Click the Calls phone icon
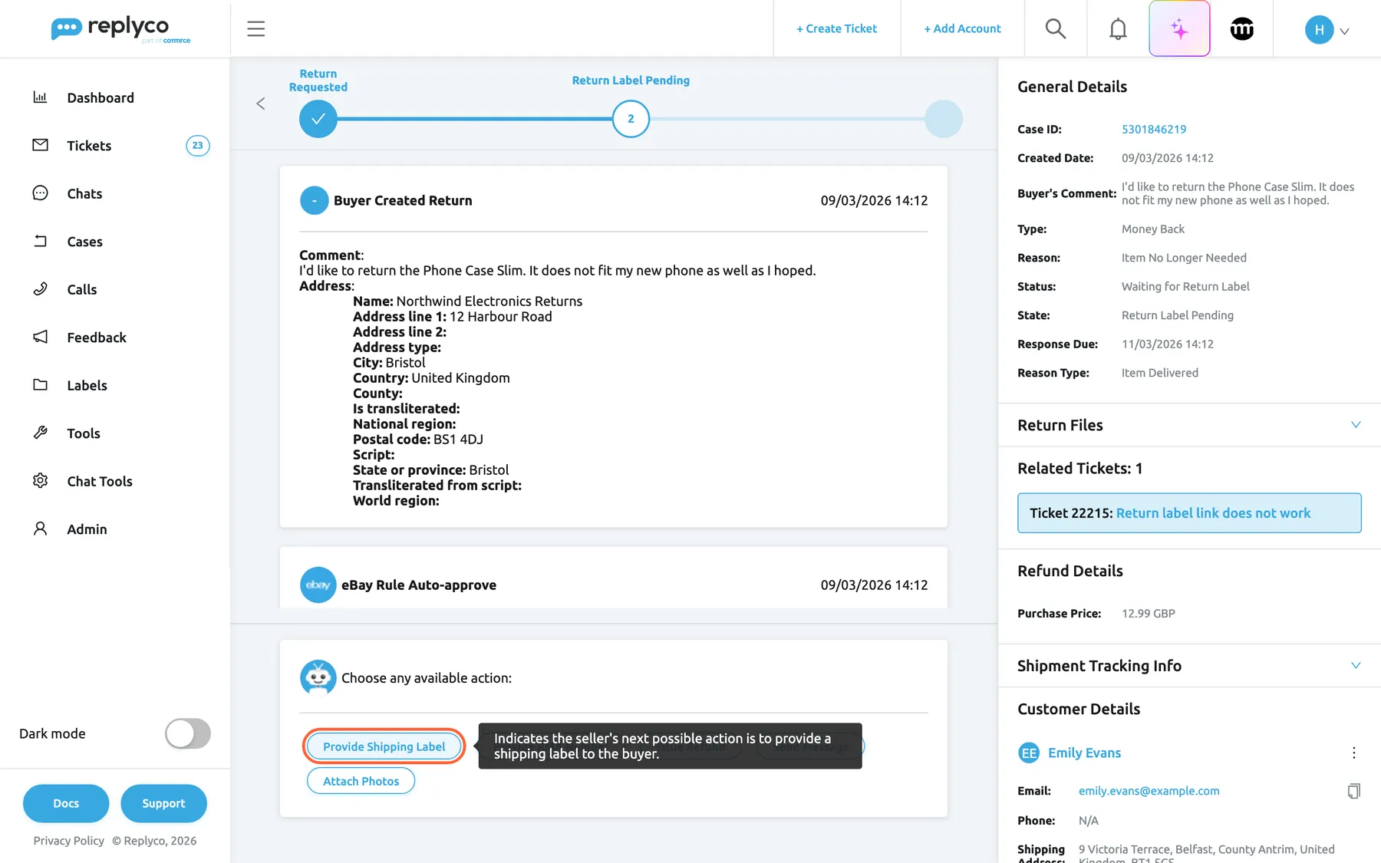The height and width of the screenshot is (863, 1381). click(41, 289)
